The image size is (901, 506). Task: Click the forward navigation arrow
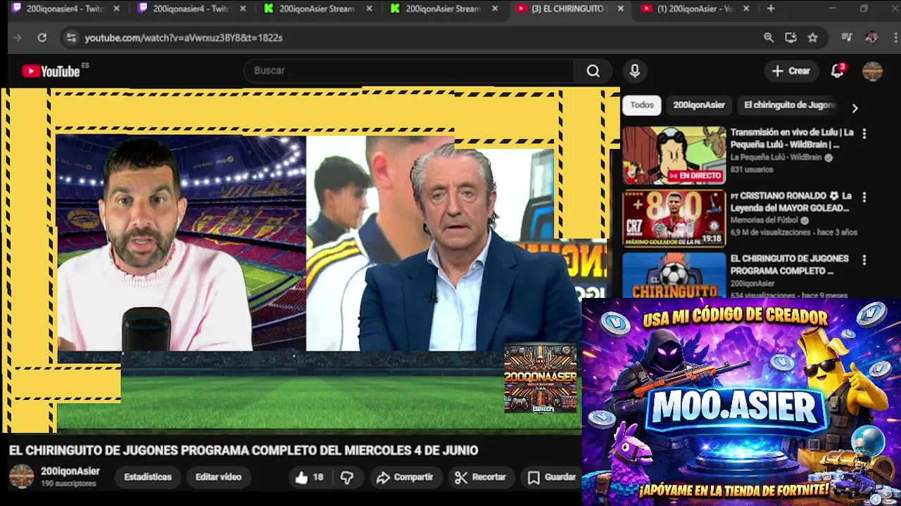point(18,37)
